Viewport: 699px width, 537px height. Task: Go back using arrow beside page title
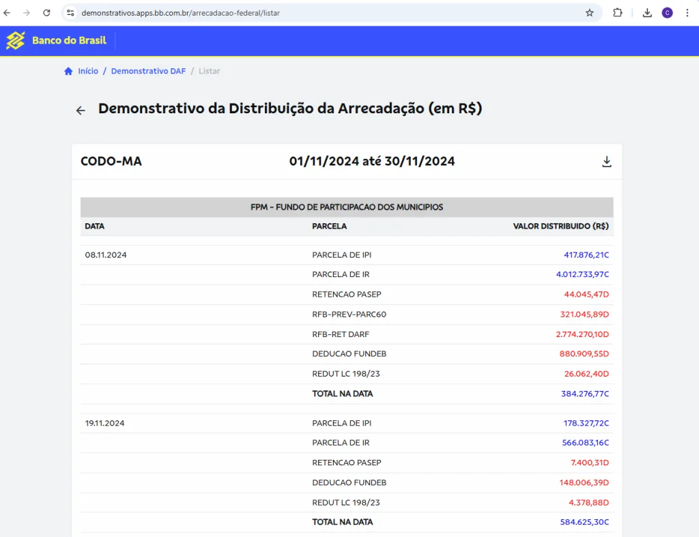[x=81, y=111]
